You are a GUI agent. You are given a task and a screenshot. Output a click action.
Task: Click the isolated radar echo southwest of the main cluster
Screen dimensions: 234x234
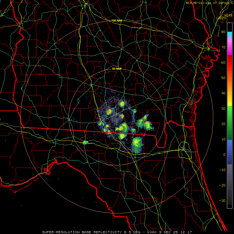(85, 142)
